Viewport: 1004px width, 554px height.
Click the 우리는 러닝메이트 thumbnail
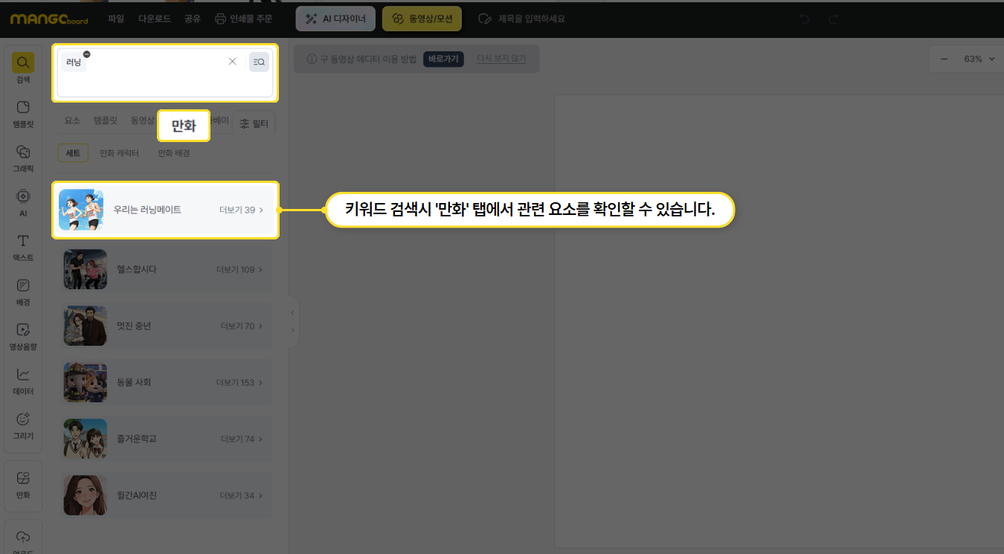click(81, 210)
